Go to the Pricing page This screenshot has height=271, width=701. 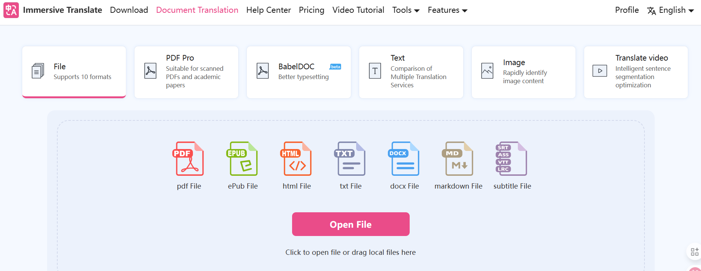coord(311,10)
